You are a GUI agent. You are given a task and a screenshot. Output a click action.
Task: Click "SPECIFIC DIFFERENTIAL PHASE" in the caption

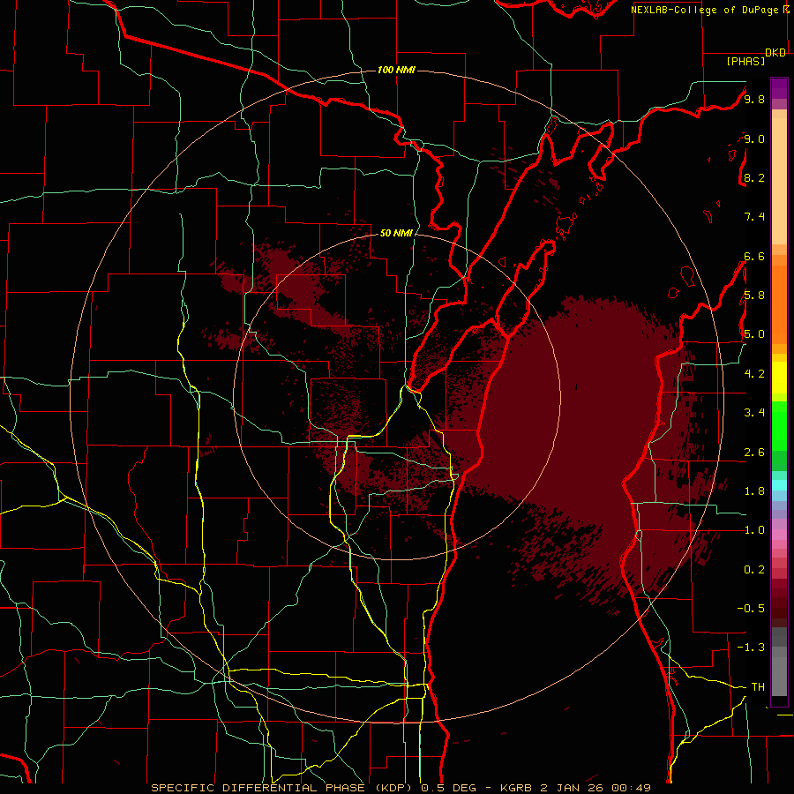[x=258, y=788]
